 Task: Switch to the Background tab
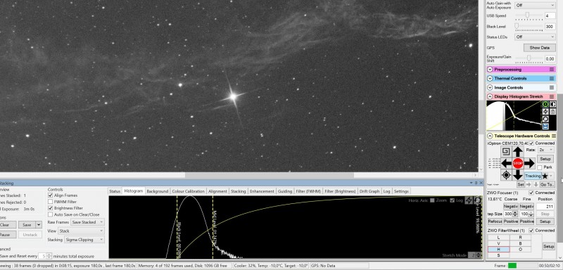pyautogui.click(x=157, y=191)
